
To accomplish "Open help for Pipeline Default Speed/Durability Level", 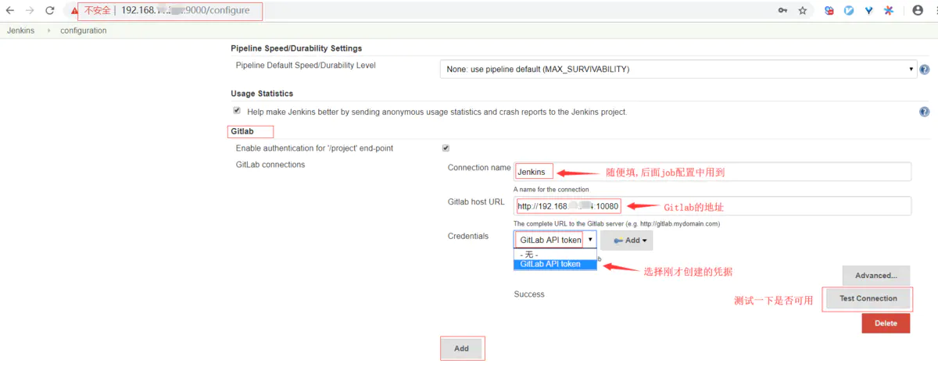I will click(925, 69).
